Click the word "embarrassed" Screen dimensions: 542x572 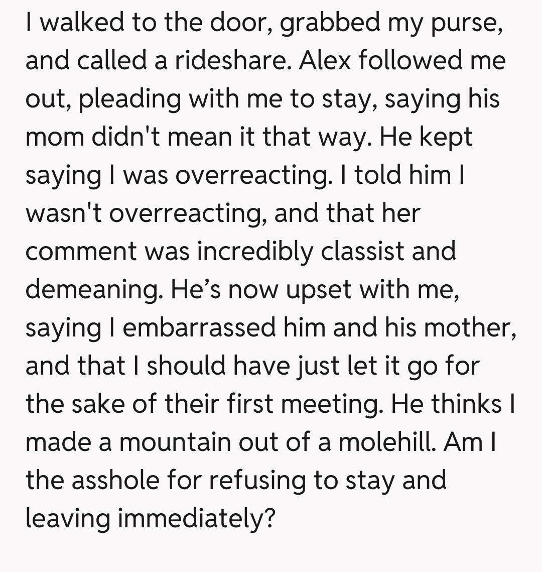199,327
